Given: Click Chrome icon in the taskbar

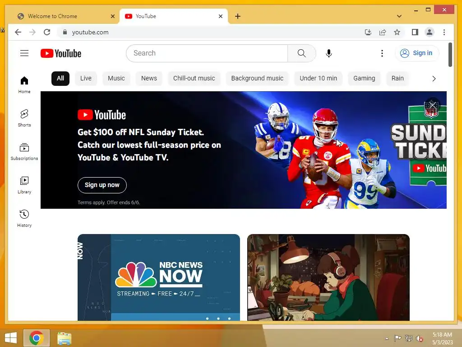Looking at the screenshot, I should [x=37, y=338].
